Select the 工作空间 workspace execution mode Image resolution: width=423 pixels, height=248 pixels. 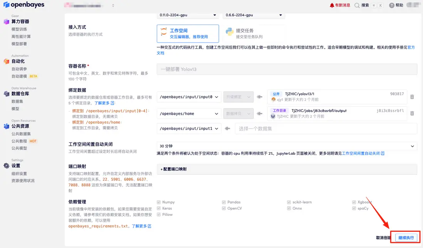[x=188, y=33]
